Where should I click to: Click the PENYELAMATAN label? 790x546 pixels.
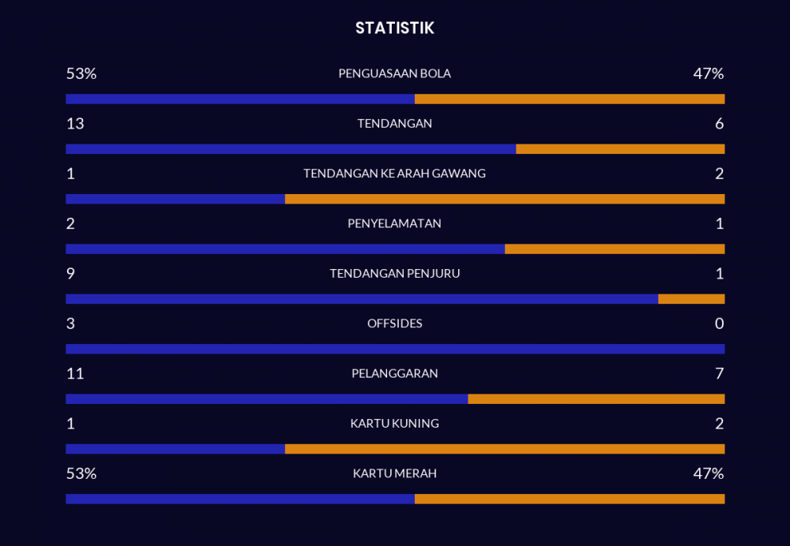394,223
